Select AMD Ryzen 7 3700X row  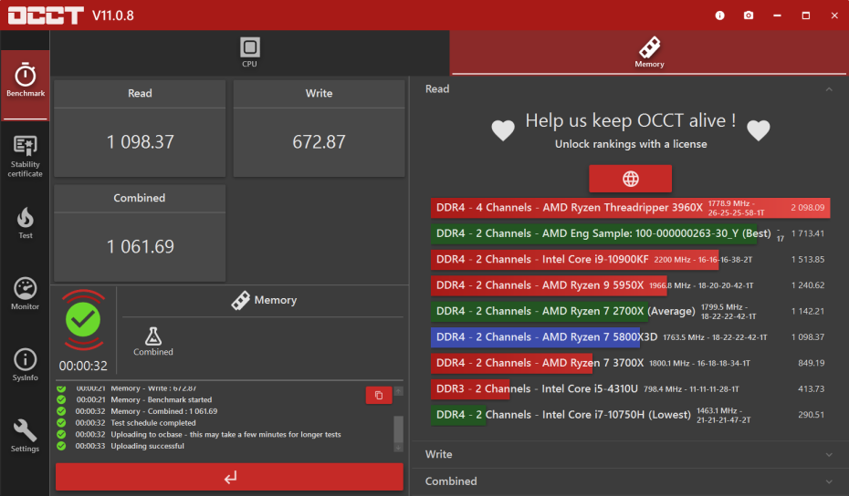coord(630,363)
